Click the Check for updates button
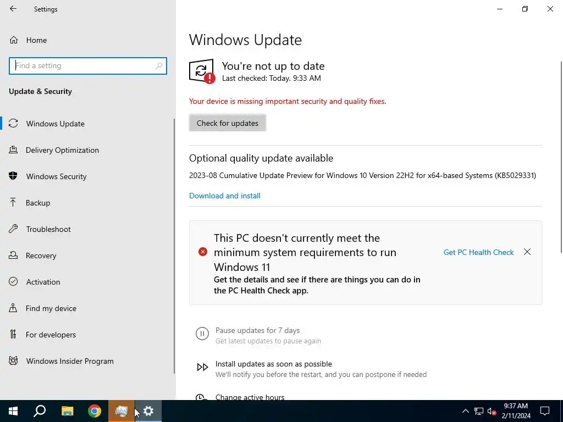563x422 pixels. pos(227,123)
